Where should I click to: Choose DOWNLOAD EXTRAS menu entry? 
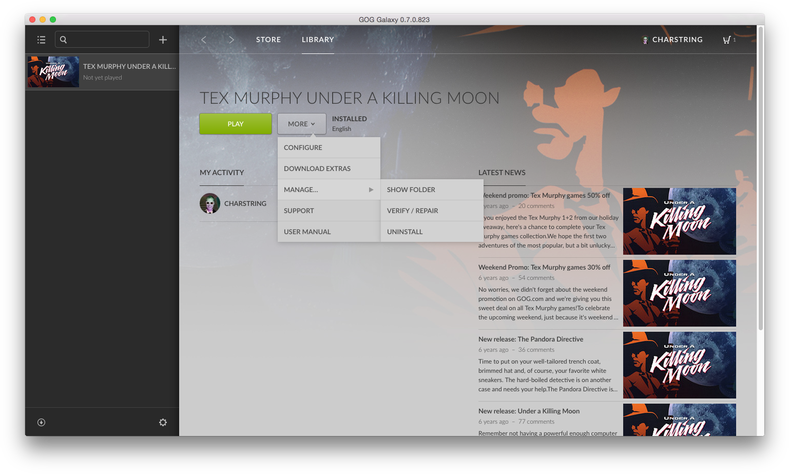tap(329, 168)
